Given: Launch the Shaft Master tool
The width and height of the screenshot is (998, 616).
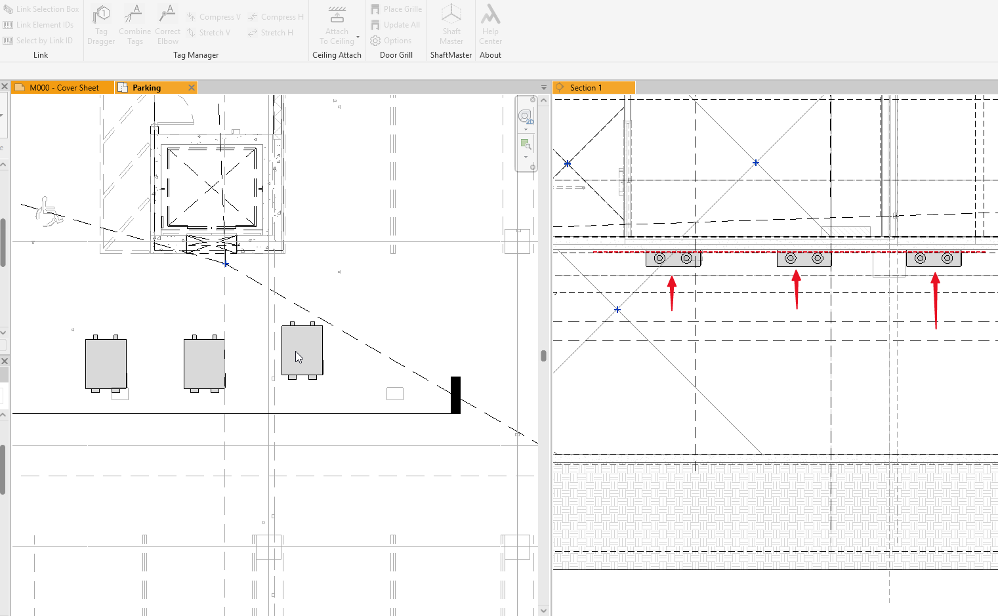Looking at the screenshot, I should point(451,25).
